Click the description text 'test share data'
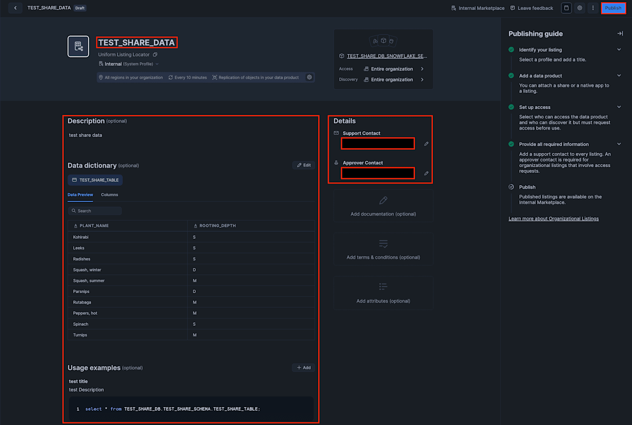The width and height of the screenshot is (632, 425). click(85, 135)
